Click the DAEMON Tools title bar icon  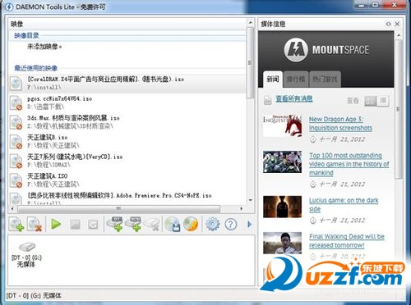click(9, 7)
